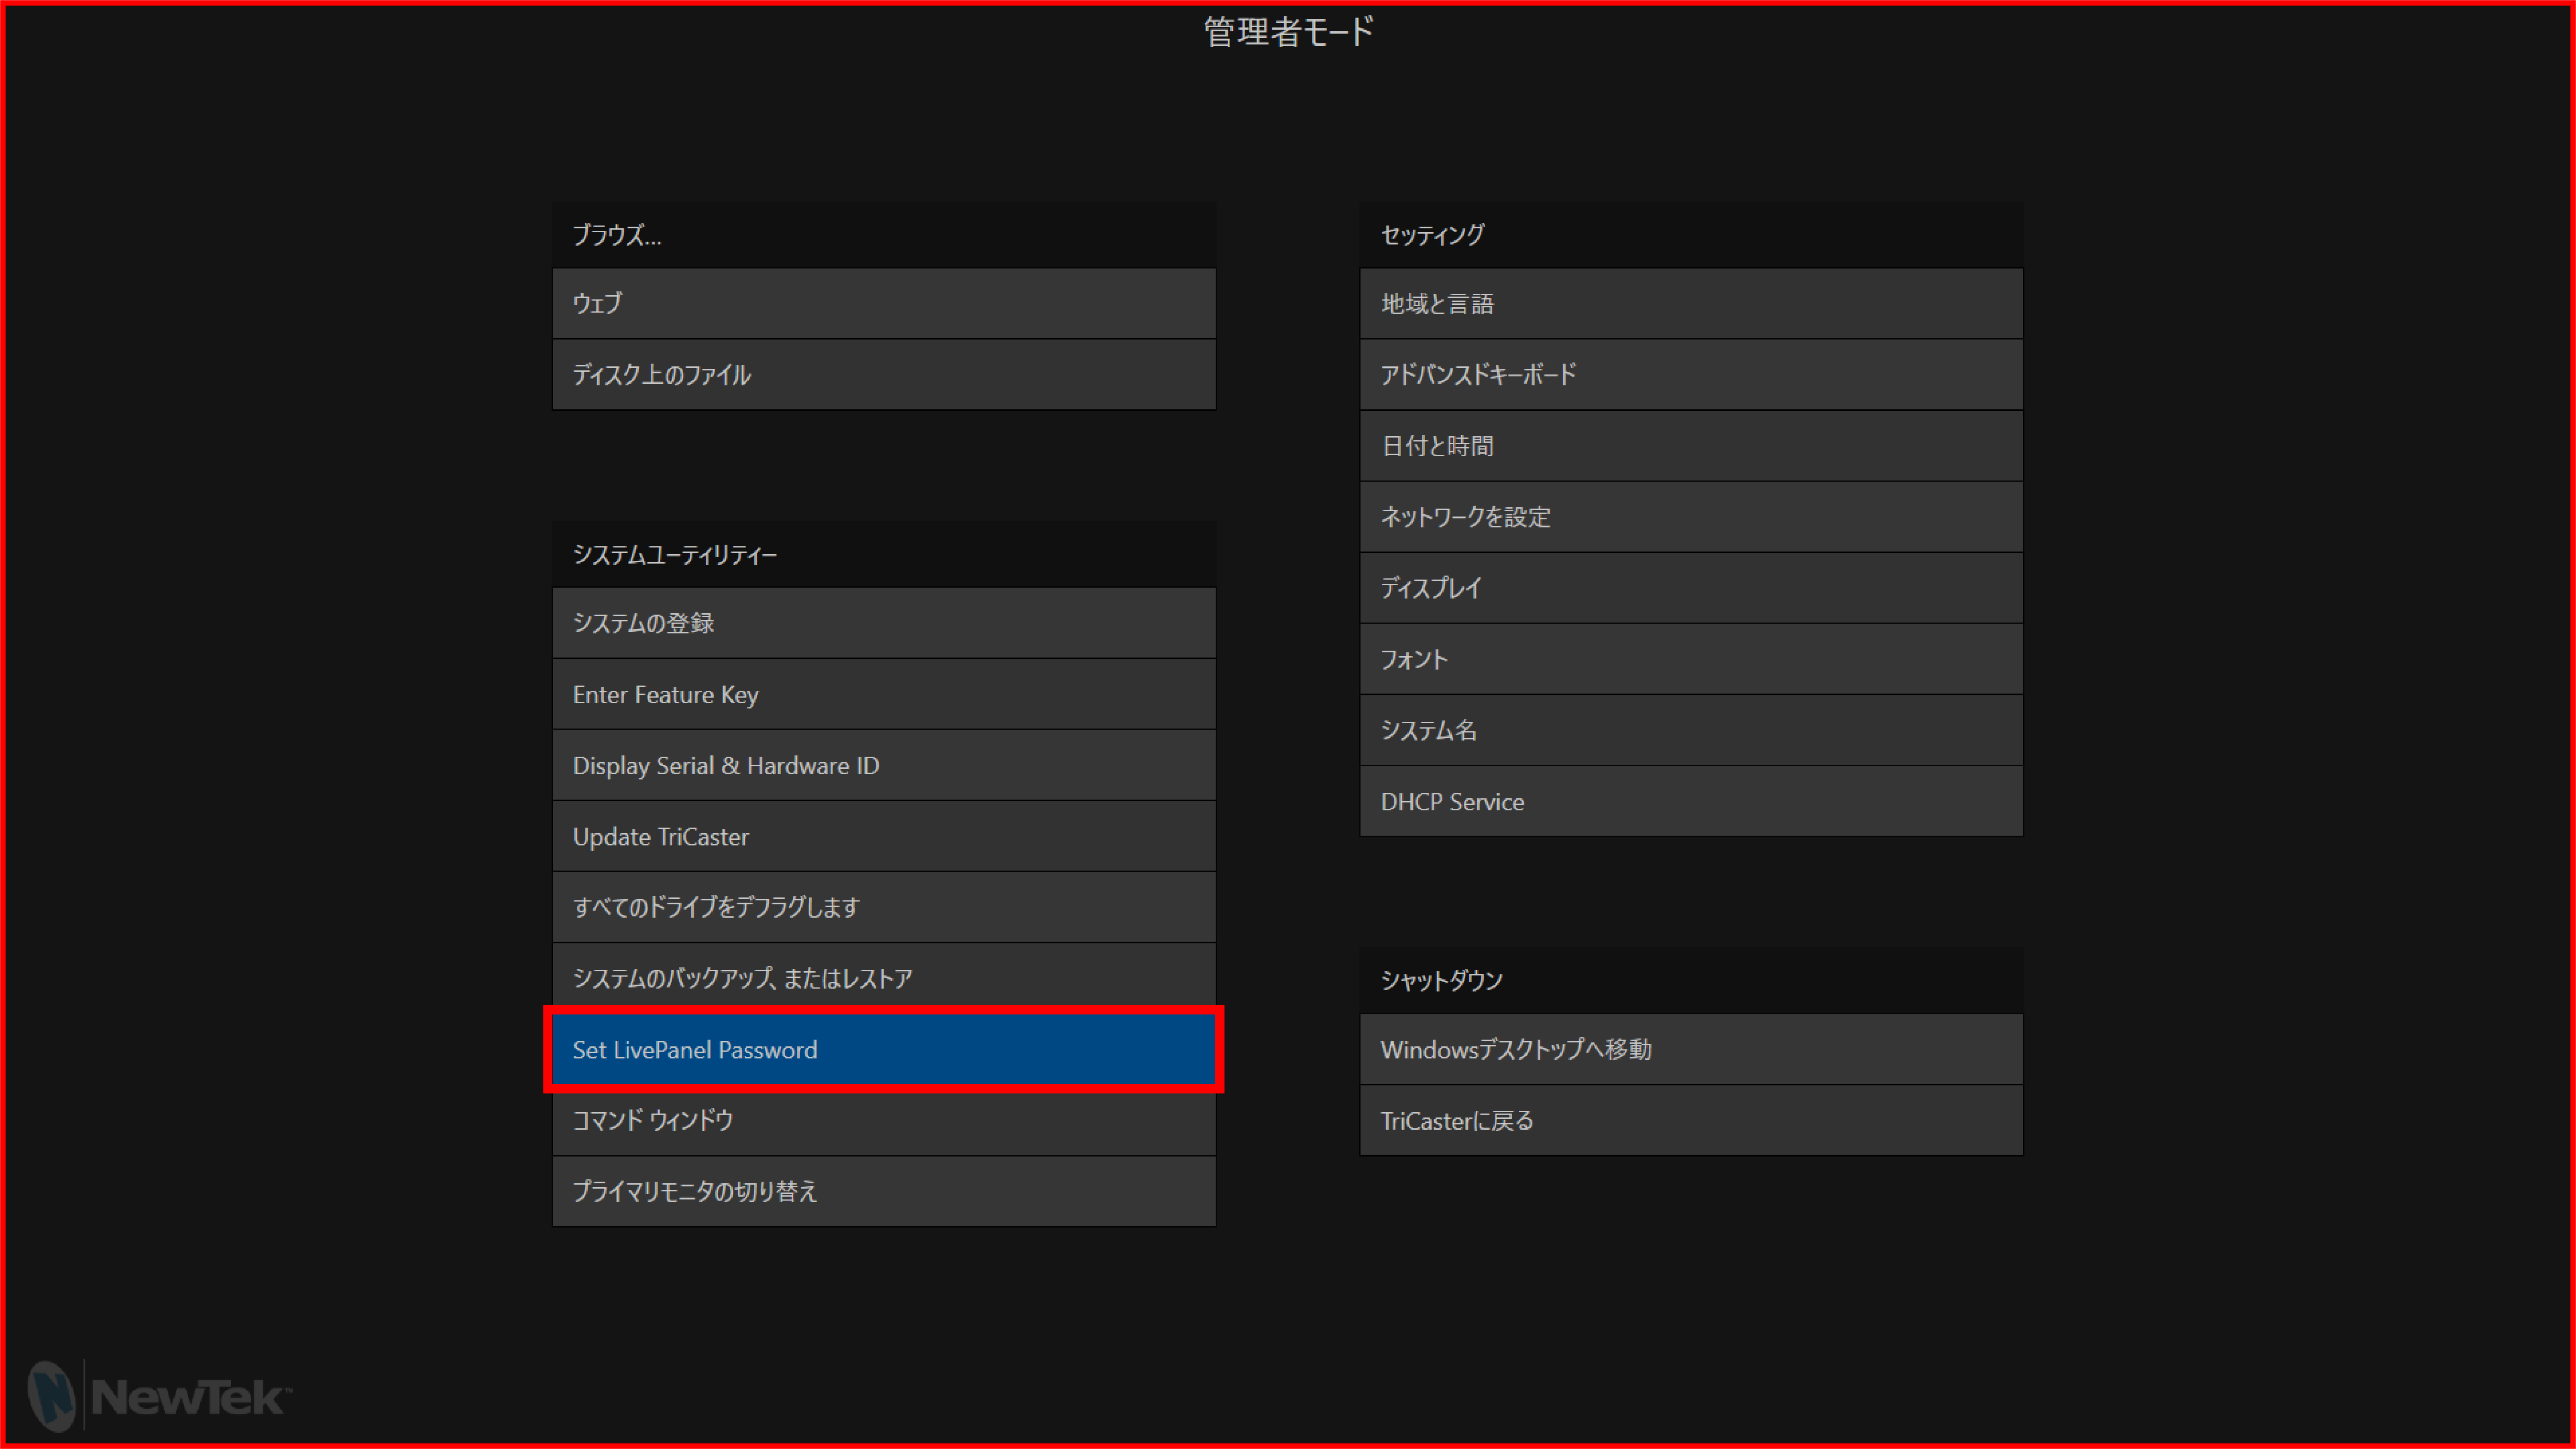This screenshot has width=2576, height=1449.
Task: Select Windowsデスクトップへ移動
Action: point(1691,1050)
